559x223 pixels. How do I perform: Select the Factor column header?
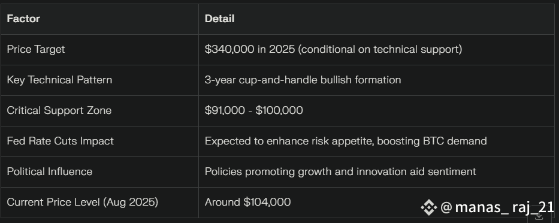click(23, 19)
